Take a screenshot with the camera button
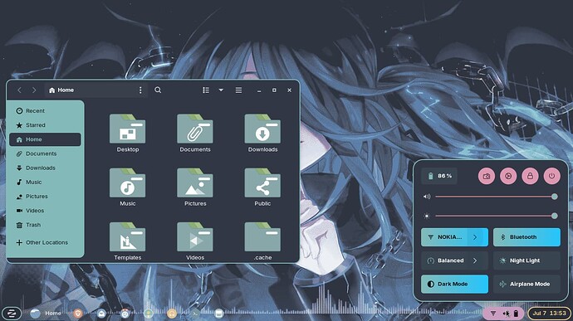Image resolution: width=573 pixels, height=321 pixels. click(x=487, y=176)
